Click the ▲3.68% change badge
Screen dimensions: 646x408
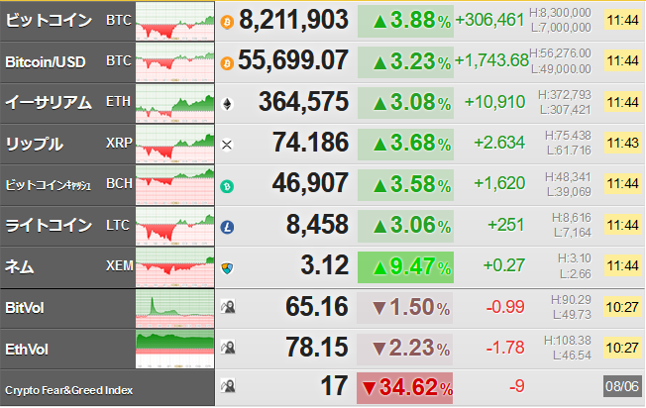[405, 145]
